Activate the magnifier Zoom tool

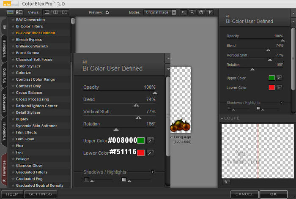[x=192, y=12]
